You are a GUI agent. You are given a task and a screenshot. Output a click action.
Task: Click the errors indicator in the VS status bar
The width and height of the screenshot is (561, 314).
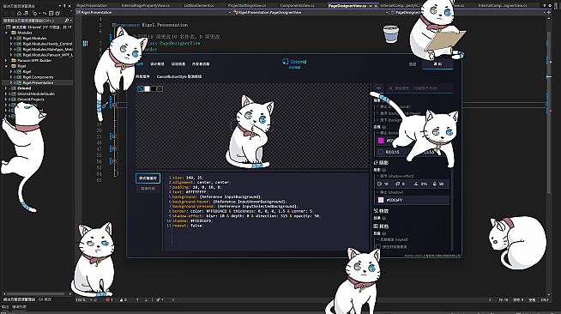pyautogui.click(x=109, y=299)
